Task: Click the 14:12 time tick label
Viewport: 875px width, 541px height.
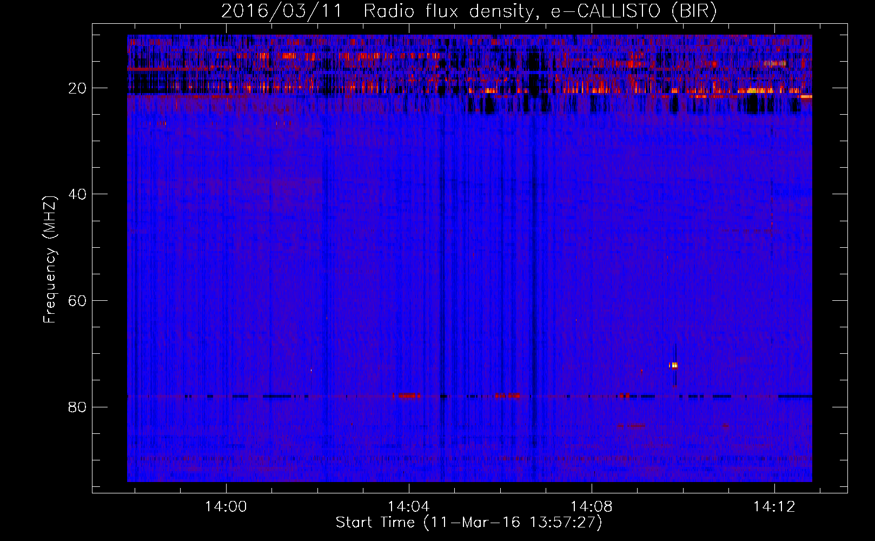Action: (x=774, y=507)
